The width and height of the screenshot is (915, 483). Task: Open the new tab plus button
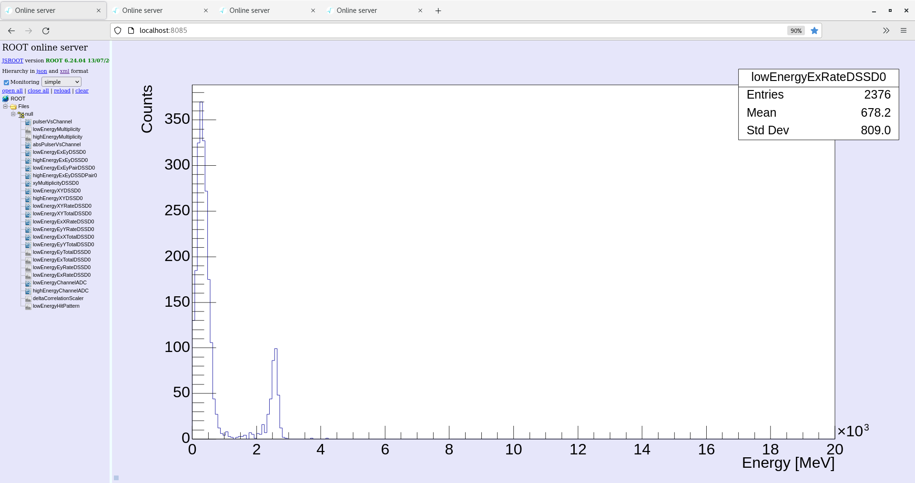(x=438, y=11)
